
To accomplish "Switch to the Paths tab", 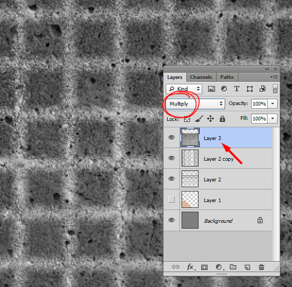I will click(x=227, y=77).
